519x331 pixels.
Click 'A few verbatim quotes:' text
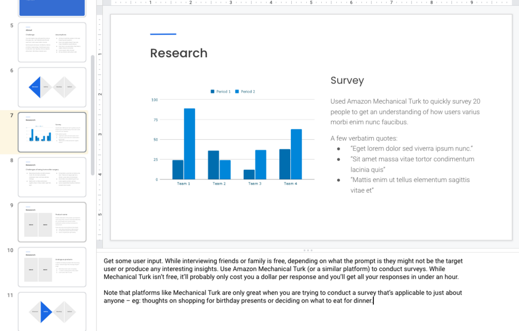coord(364,138)
